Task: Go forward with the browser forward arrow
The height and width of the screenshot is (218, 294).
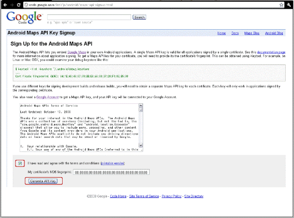Action: 12,5
